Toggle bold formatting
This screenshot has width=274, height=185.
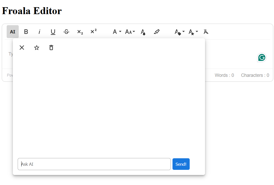click(x=26, y=31)
